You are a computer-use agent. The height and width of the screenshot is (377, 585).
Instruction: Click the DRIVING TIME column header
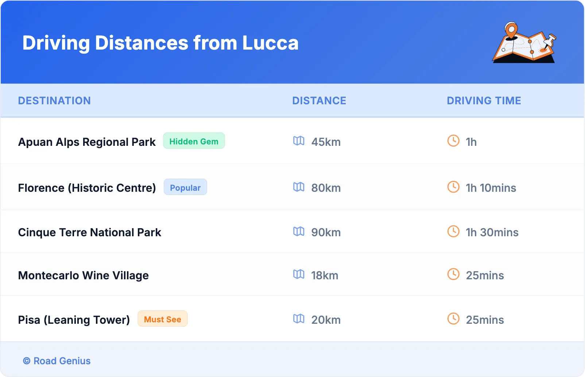pyautogui.click(x=484, y=101)
